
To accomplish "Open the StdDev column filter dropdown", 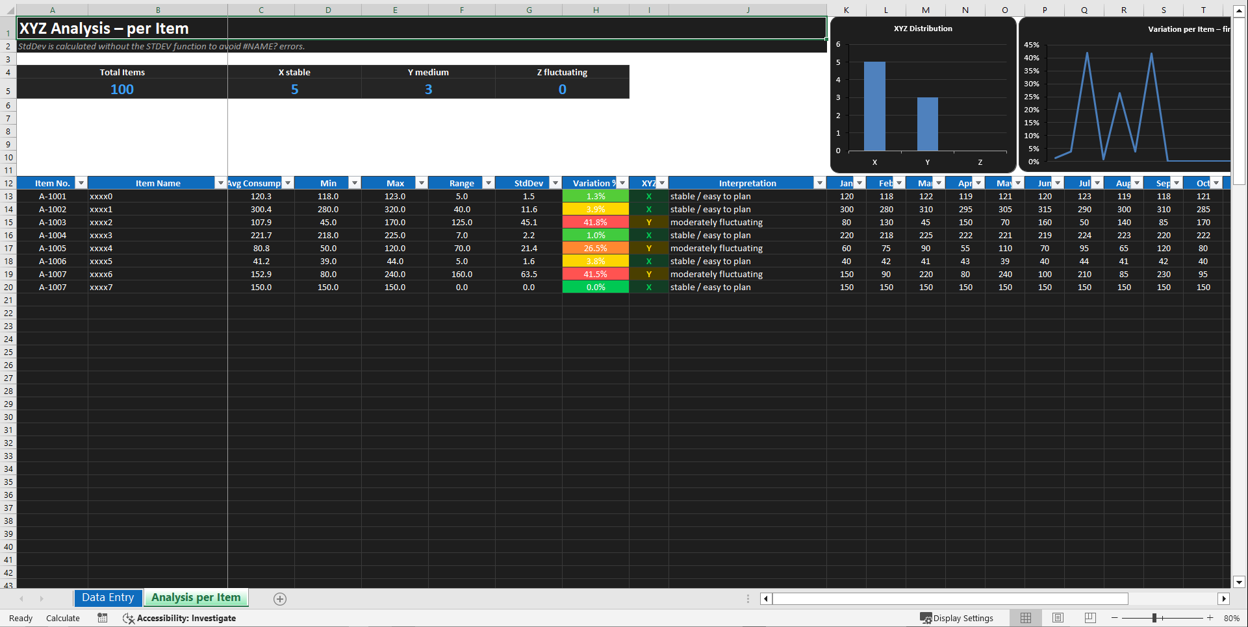I will pos(555,183).
